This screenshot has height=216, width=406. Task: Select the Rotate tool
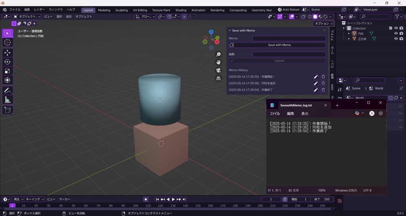point(8,62)
